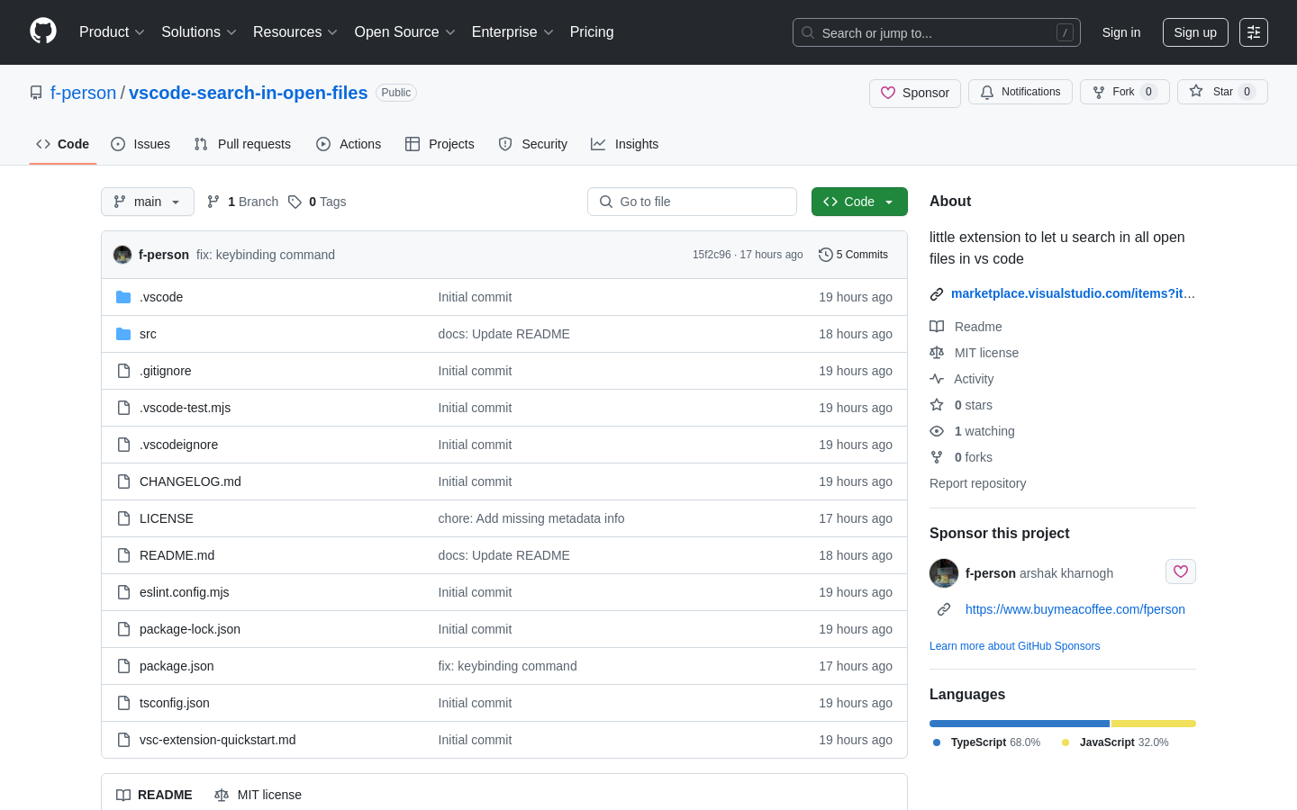Image resolution: width=1297 pixels, height=810 pixels.
Task: Click the sponsor heart button beside f-person
Action: [1181, 571]
